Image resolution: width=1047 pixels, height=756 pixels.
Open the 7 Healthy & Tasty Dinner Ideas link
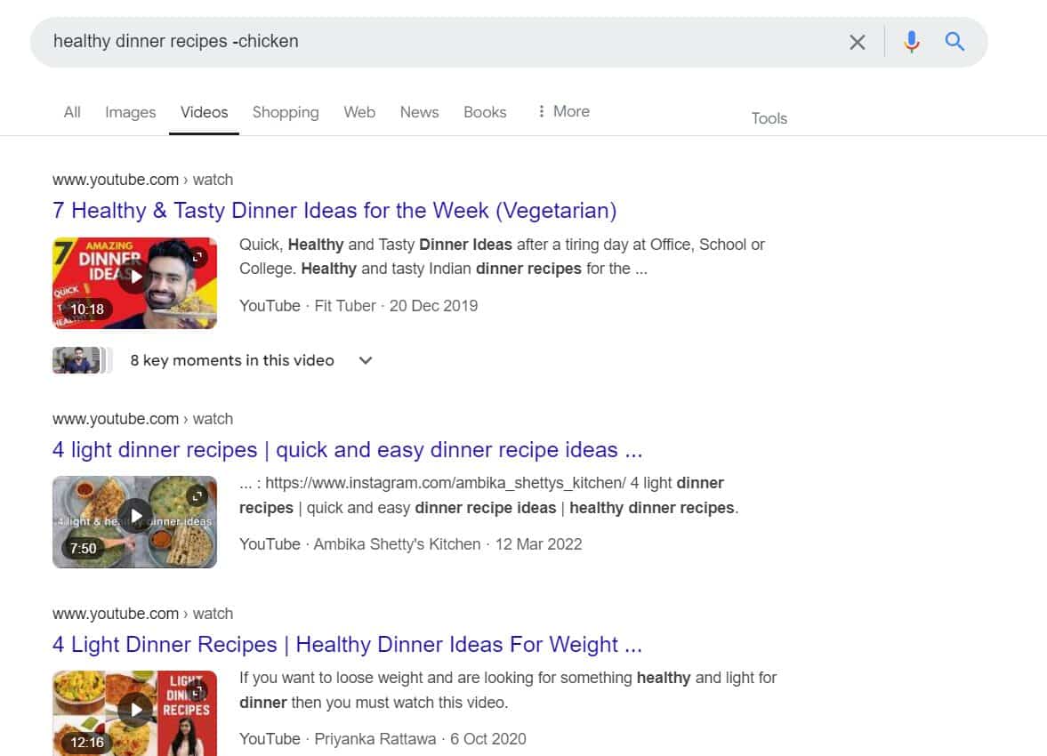click(334, 211)
